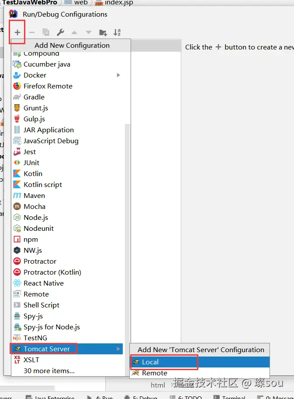294x399 pixels.
Task: Click the Create New Folder icon
Action: [103, 32]
